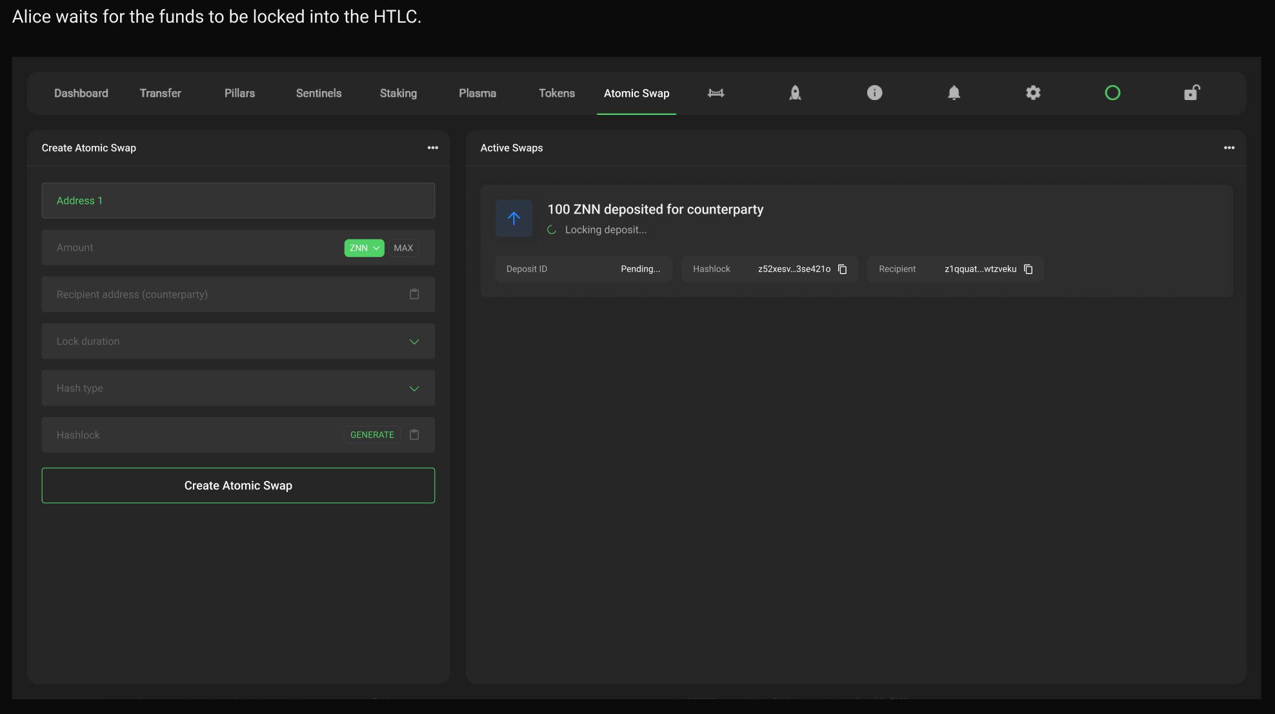Open the ZNN token dropdown
Screen dimensions: 1275x714
pyautogui.click(x=364, y=248)
